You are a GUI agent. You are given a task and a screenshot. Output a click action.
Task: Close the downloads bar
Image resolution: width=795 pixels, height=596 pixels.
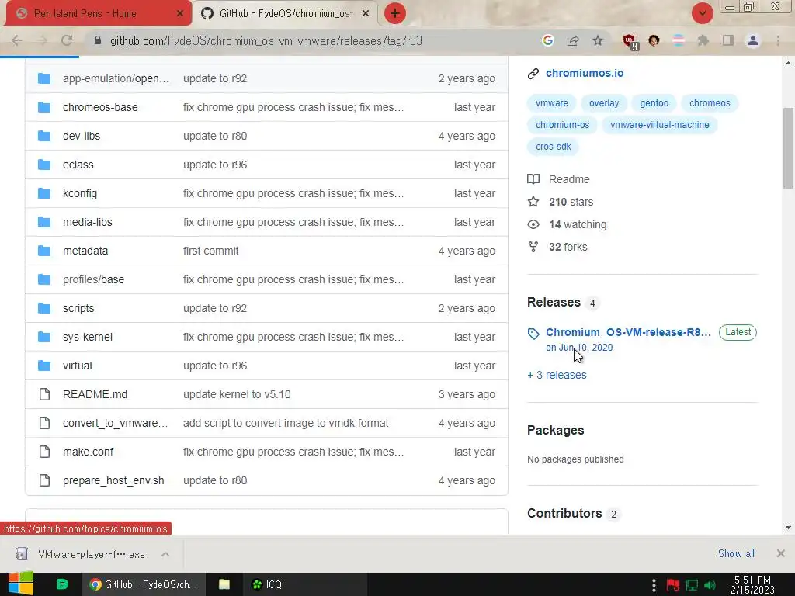pos(780,553)
